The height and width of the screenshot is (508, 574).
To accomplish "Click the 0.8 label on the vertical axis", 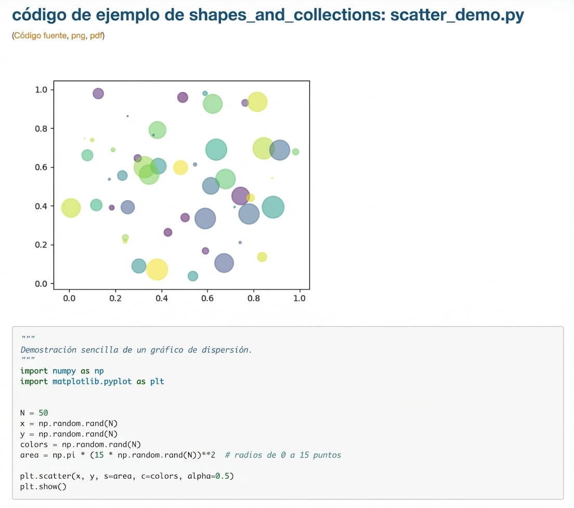I will (x=41, y=129).
